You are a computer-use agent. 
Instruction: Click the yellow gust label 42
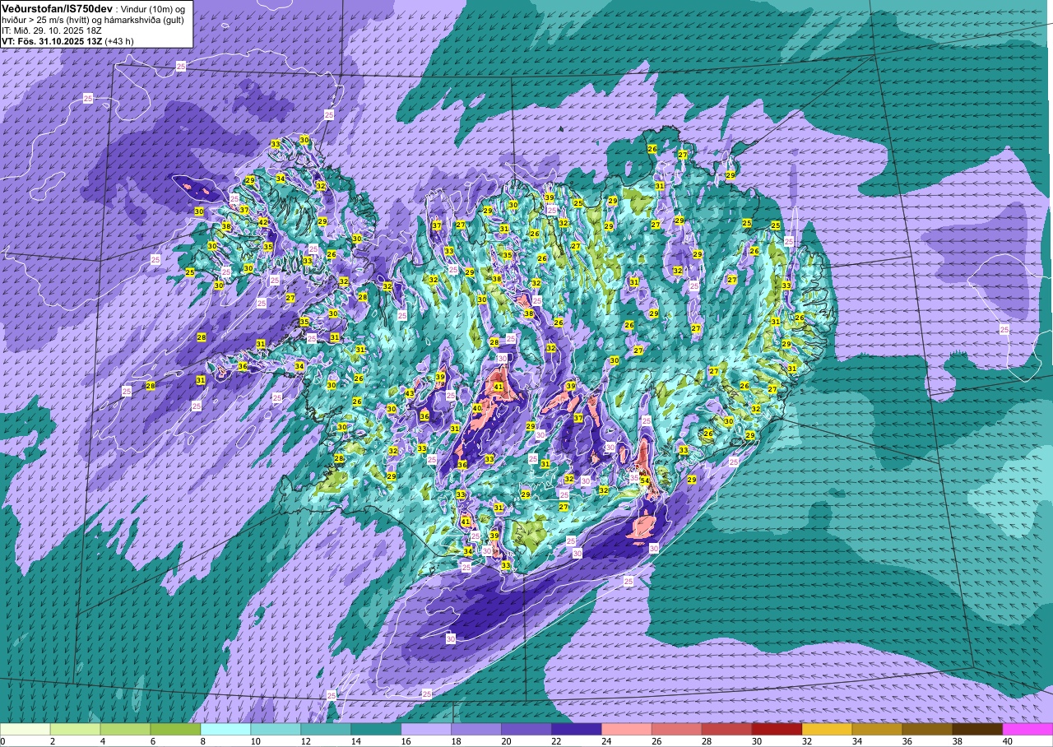click(263, 222)
